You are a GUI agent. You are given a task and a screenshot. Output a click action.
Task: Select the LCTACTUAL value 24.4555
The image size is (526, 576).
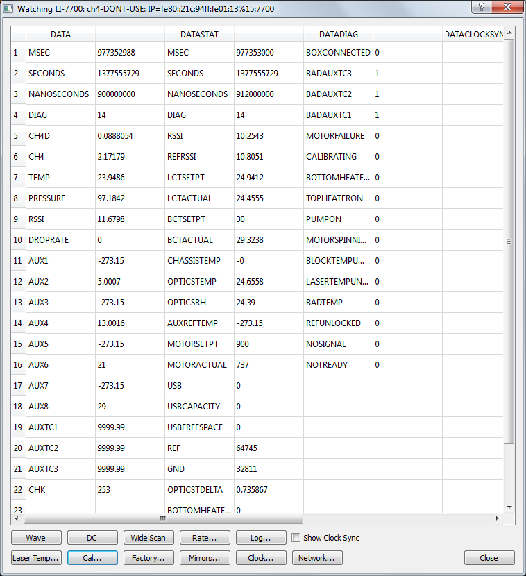tap(269, 198)
